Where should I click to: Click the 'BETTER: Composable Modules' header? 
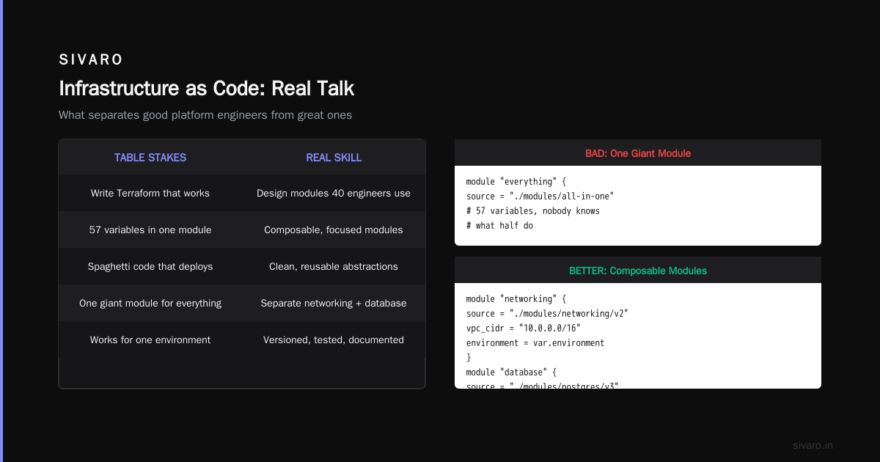click(x=638, y=271)
